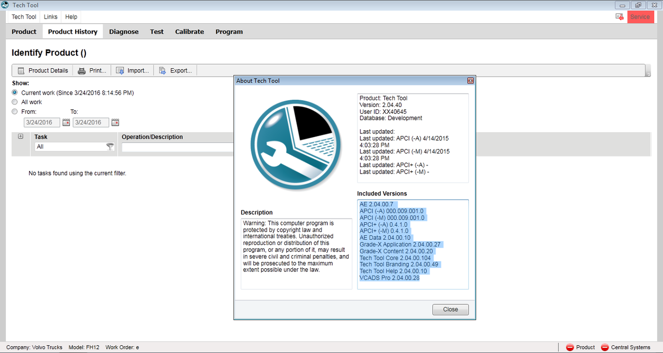Select the 'APCI (-M) 000.009.001.0' line

392,218
